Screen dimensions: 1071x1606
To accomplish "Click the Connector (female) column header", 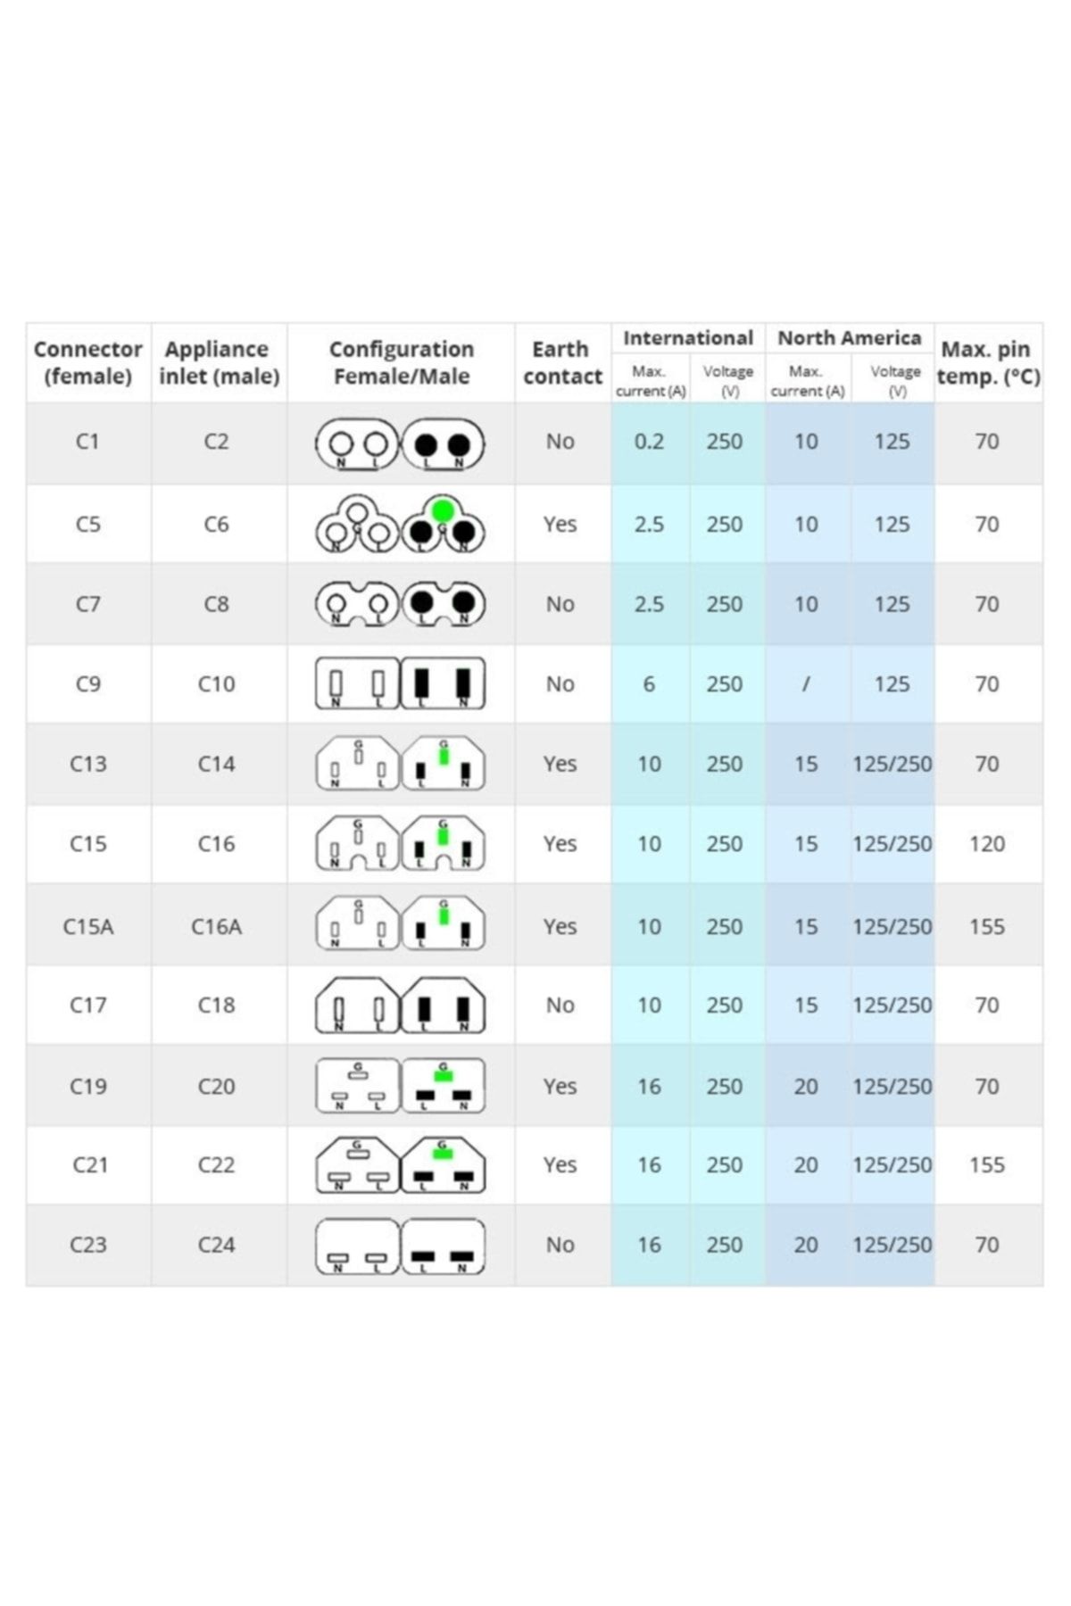I will tap(88, 362).
